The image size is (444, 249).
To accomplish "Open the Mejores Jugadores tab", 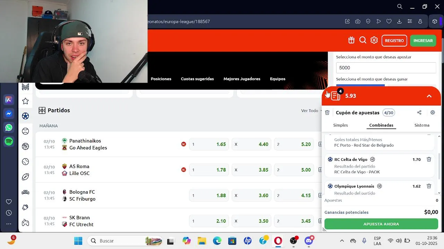I will tap(242, 79).
